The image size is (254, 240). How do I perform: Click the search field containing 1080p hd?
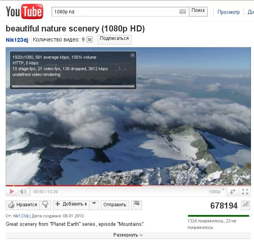tap(115, 12)
